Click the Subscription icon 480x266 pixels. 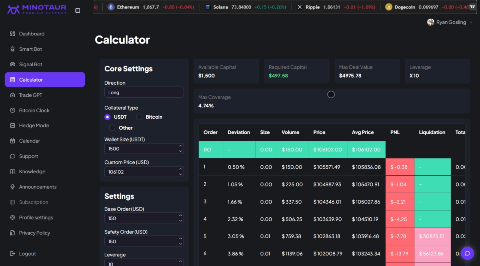(12, 202)
